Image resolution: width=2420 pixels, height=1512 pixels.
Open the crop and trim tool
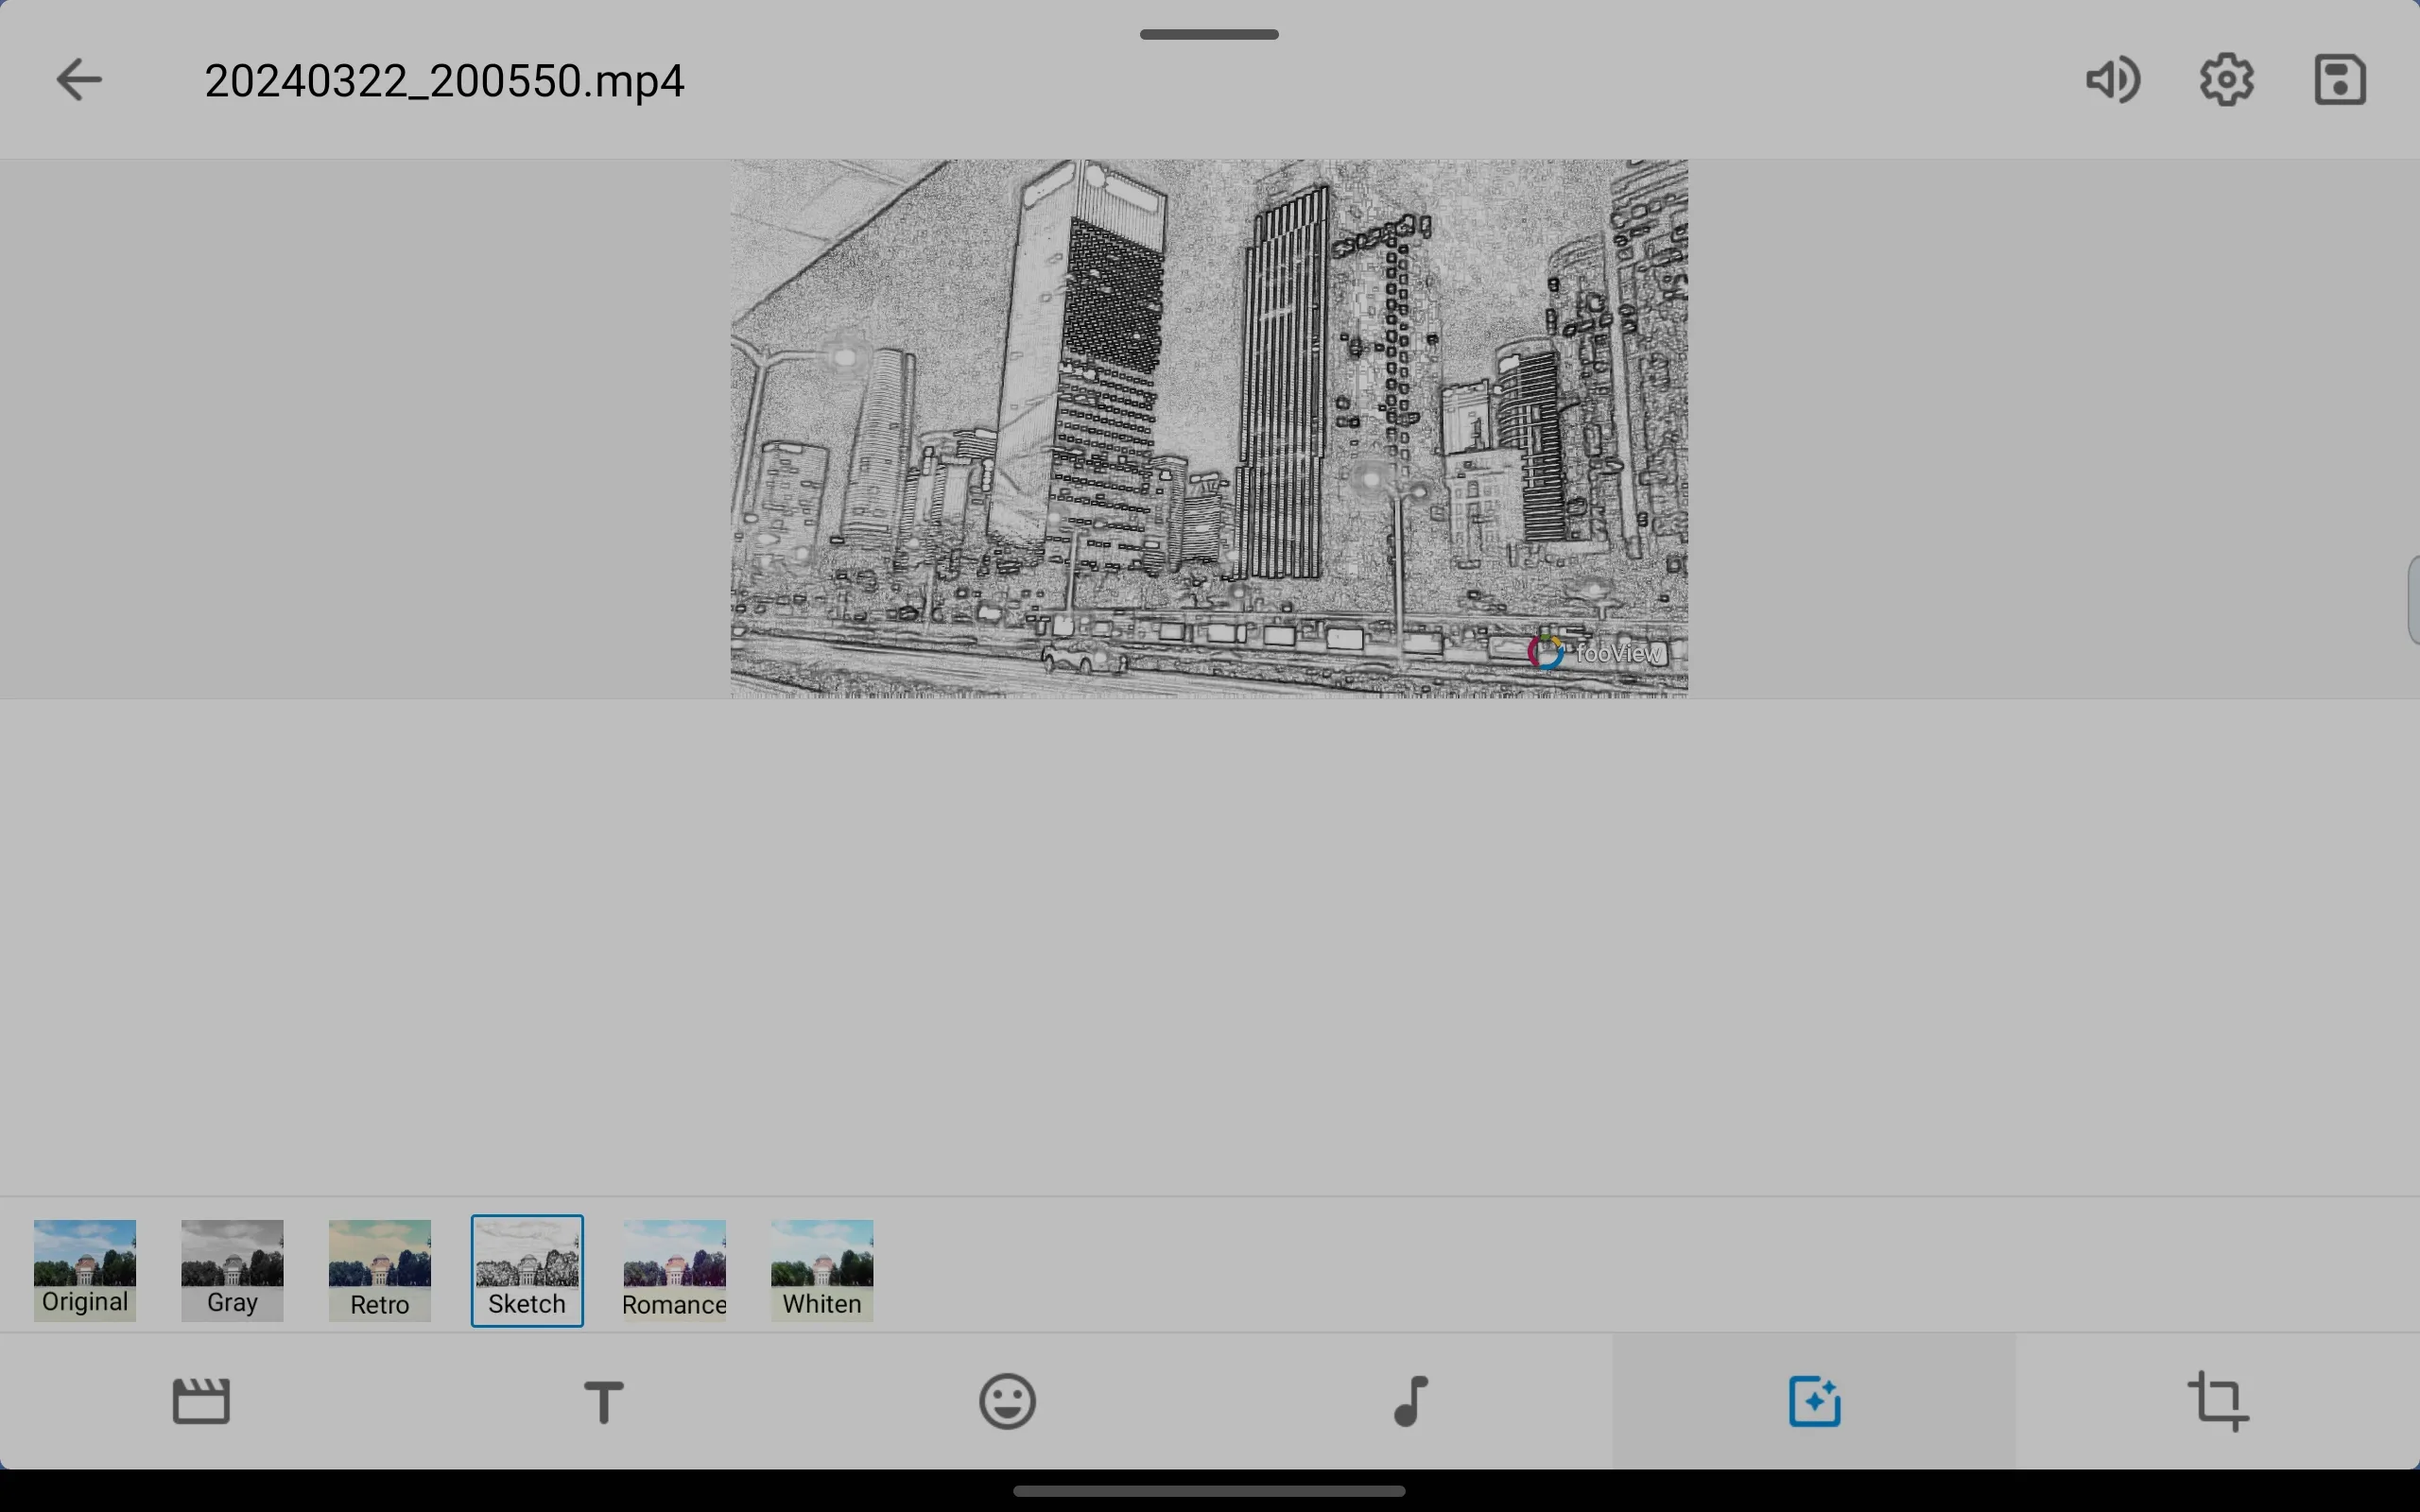tap(2218, 1400)
